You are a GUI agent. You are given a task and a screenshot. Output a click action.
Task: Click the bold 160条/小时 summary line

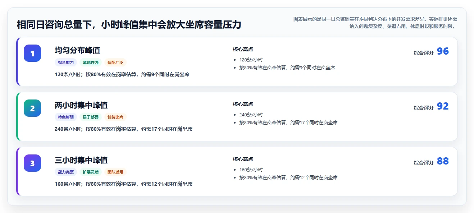click(123, 184)
